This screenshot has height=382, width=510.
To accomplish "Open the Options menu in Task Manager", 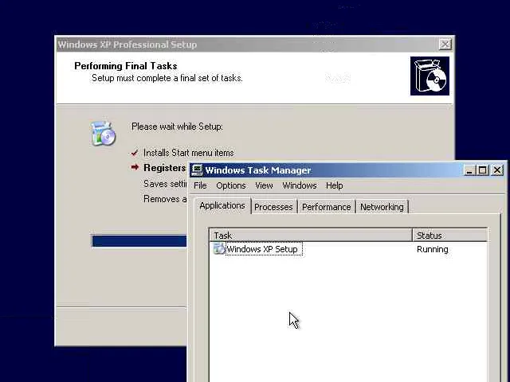I will [x=231, y=185].
